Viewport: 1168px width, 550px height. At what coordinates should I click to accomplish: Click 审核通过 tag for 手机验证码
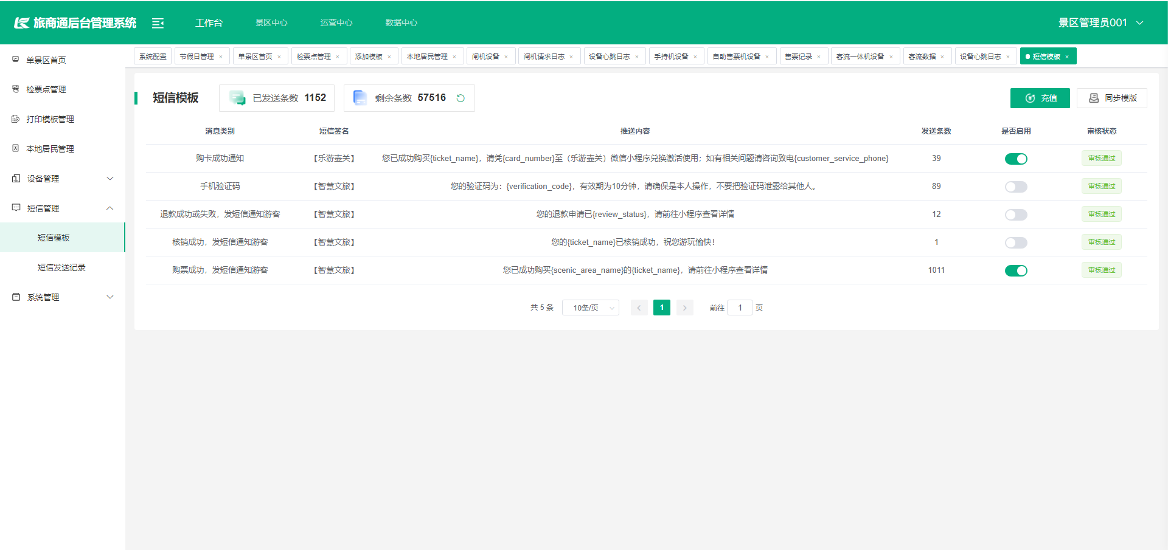pyautogui.click(x=1102, y=187)
